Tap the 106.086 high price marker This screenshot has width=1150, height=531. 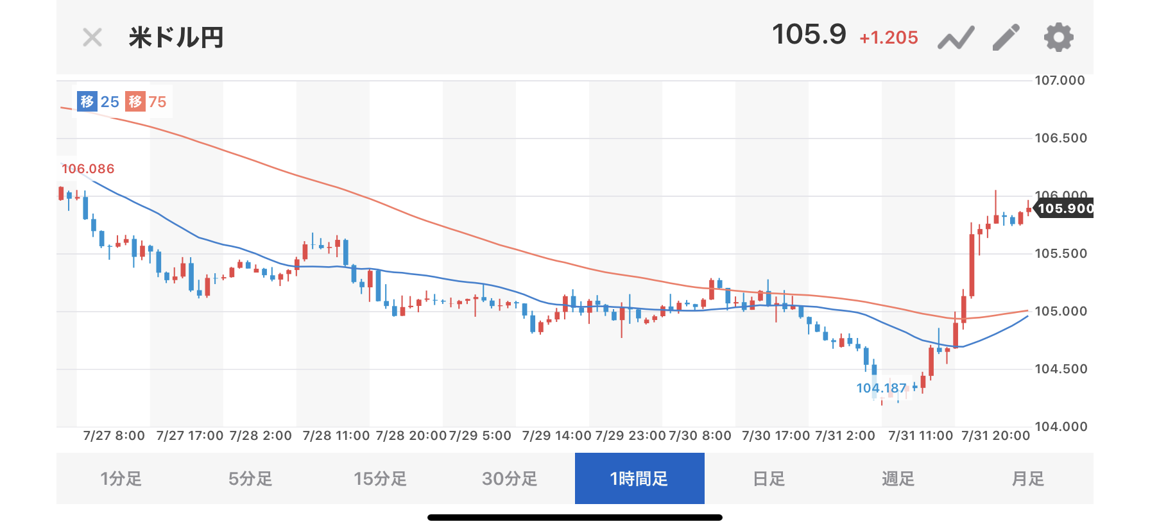tap(88, 169)
